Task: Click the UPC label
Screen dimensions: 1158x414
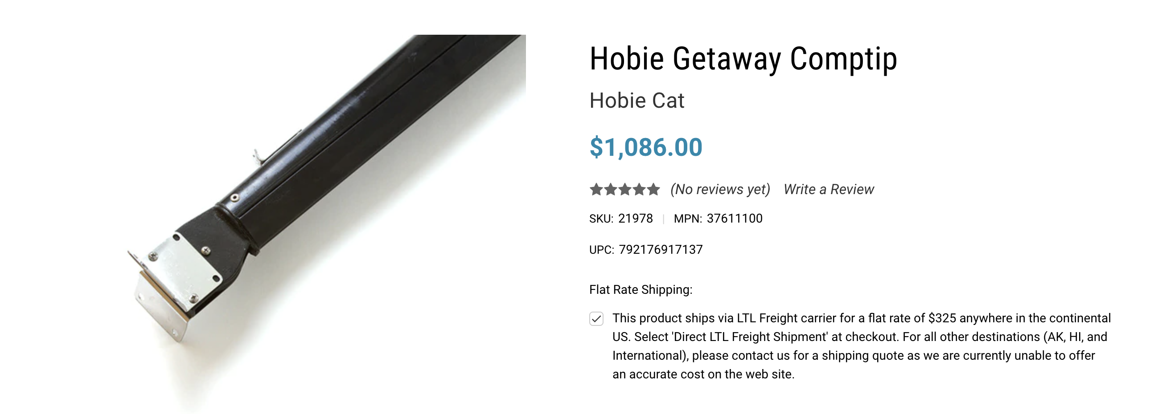Action: (601, 250)
